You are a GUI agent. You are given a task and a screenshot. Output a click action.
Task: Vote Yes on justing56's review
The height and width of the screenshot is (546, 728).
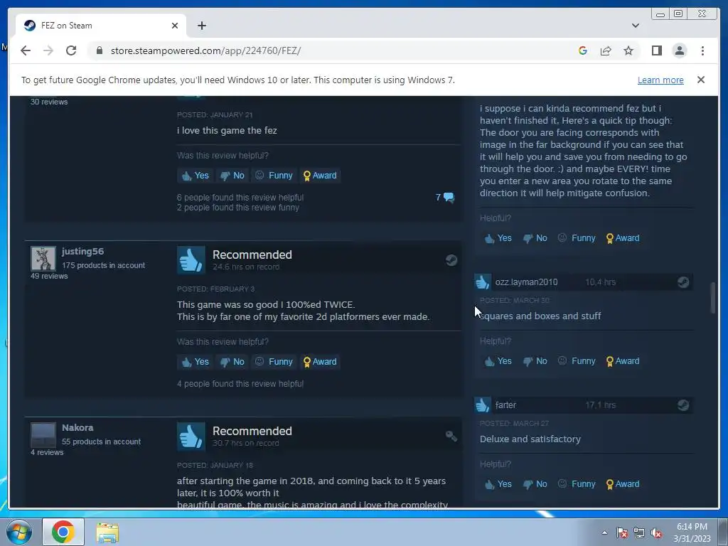click(195, 362)
